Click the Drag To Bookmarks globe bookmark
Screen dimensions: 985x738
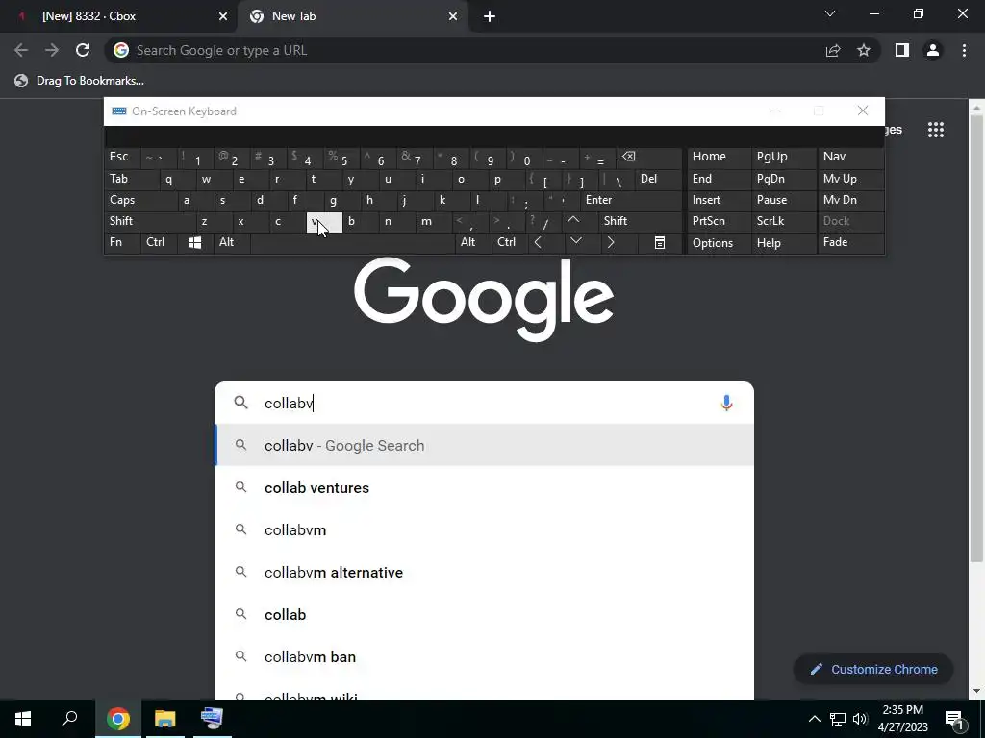tap(80, 81)
